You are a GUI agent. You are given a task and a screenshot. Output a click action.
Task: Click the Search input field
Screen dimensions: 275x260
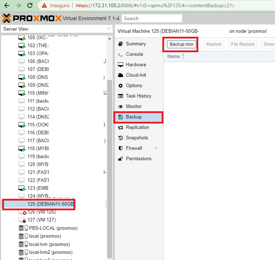[x=152, y=18]
